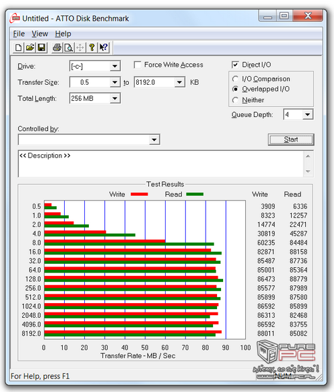Click the context help arrow icon
334x392 pixels.
pyautogui.click(x=104, y=47)
